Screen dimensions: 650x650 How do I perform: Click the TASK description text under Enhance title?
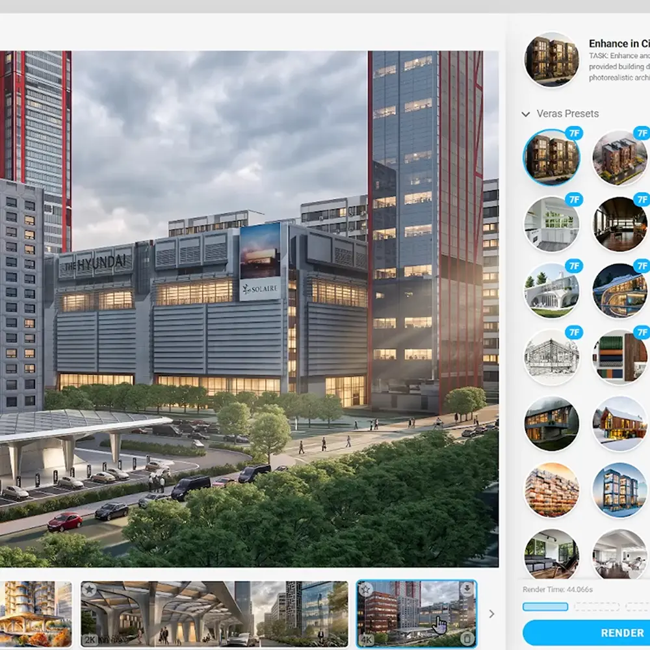pyautogui.click(x=619, y=67)
